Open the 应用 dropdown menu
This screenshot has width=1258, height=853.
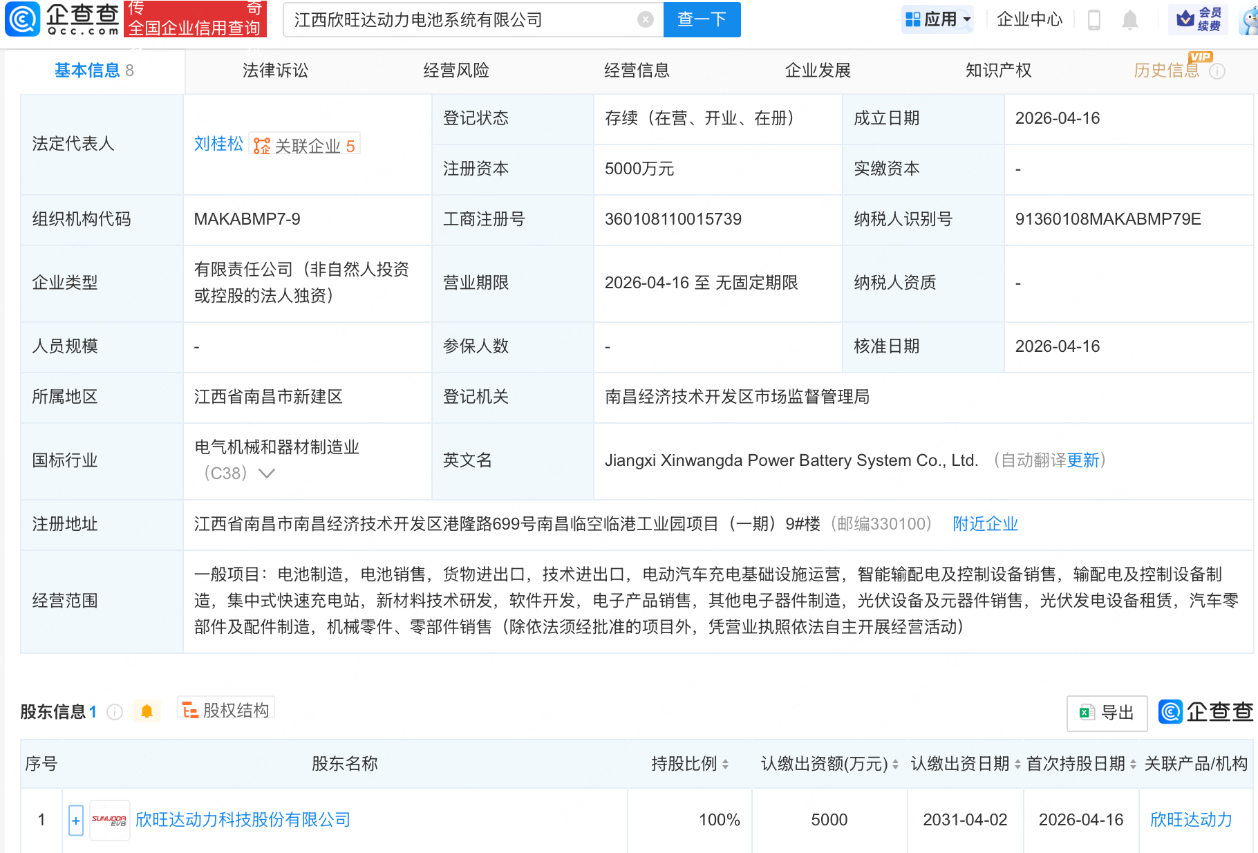[937, 19]
